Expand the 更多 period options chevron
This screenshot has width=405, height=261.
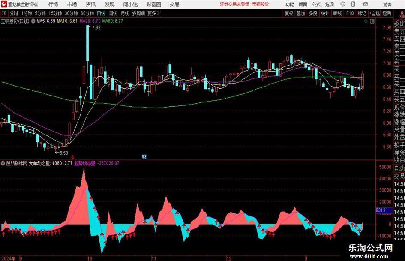point(158,13)
